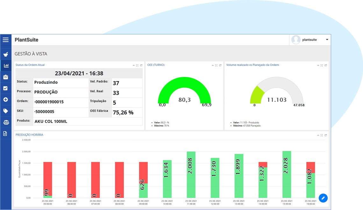Click the plus circle sidebar icon
The height and width of the screenshot is (210, 363).
point(5,100)
